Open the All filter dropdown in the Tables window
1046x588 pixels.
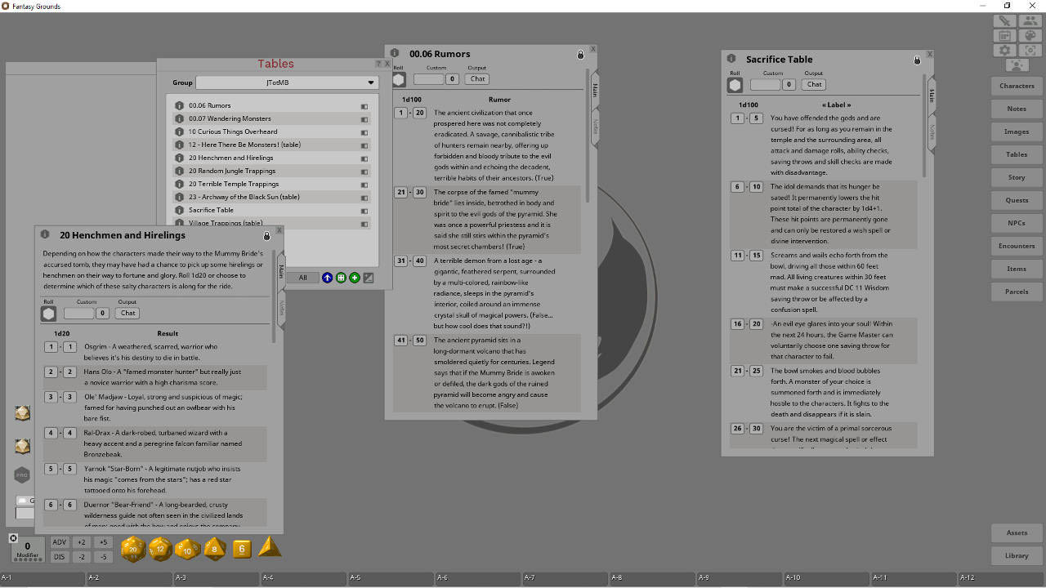(302, 278)
